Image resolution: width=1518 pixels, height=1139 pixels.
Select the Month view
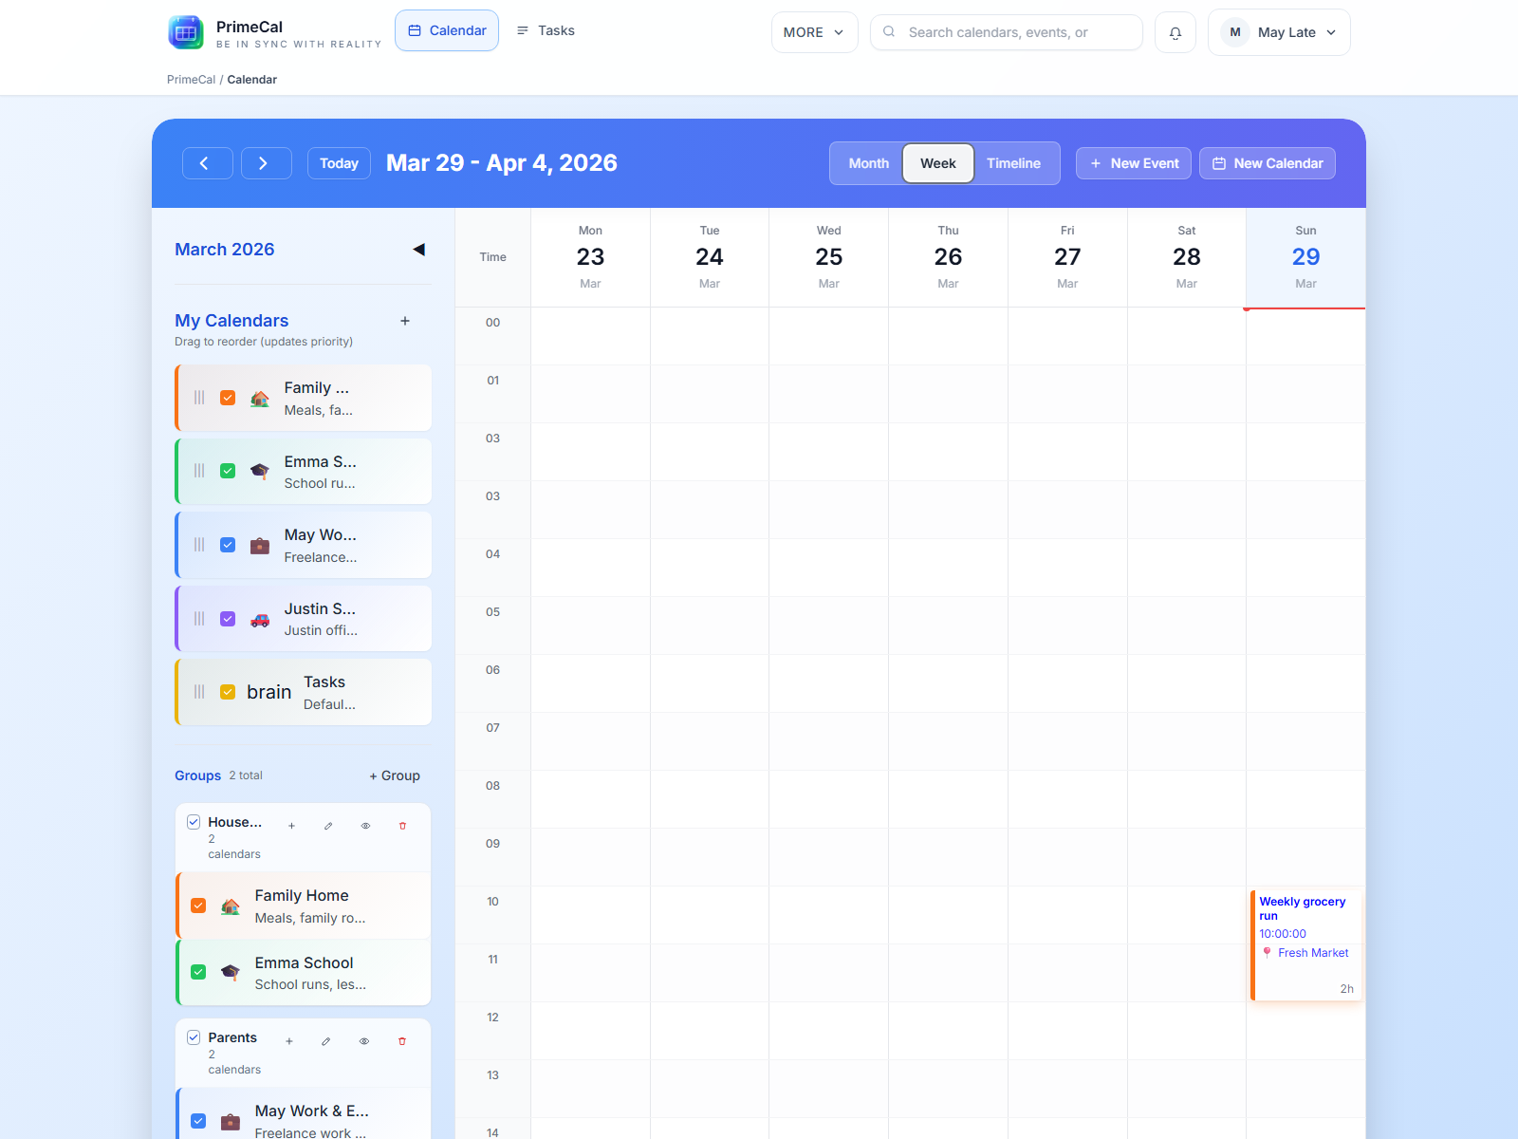[x=867, y=163]
